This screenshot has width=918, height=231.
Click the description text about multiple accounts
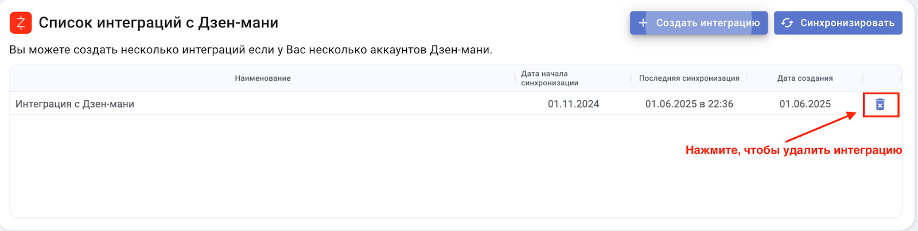coord(251,50)
